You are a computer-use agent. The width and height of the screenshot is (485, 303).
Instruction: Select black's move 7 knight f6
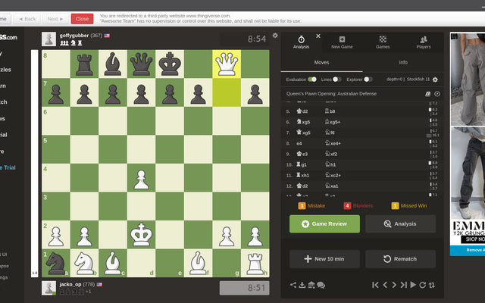tap(330, 133)
